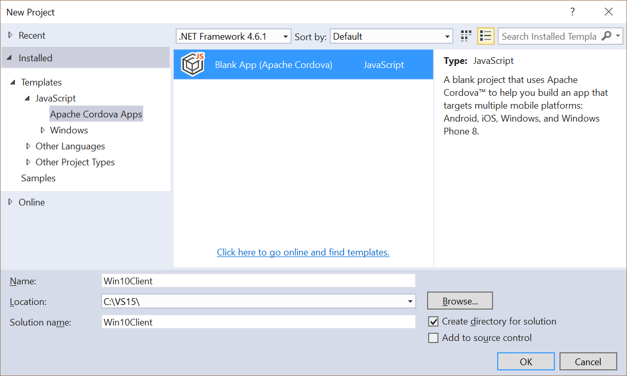Switch to the list view display
The image size is (627, 376).
(485, 36)
